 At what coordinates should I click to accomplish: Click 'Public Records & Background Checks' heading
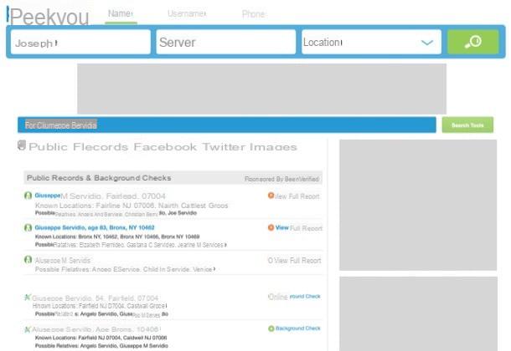tap(99, 178)
